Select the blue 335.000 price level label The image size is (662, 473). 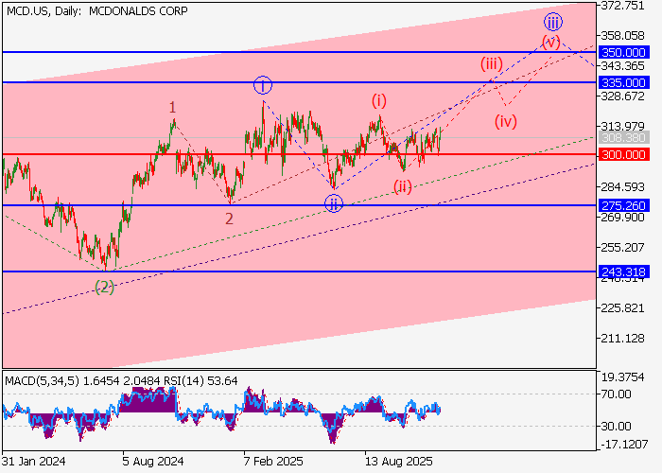(623, 82)
